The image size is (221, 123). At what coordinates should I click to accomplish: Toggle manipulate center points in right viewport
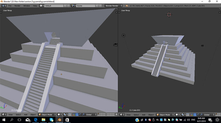pyautogui.click(x=188, y=115)
